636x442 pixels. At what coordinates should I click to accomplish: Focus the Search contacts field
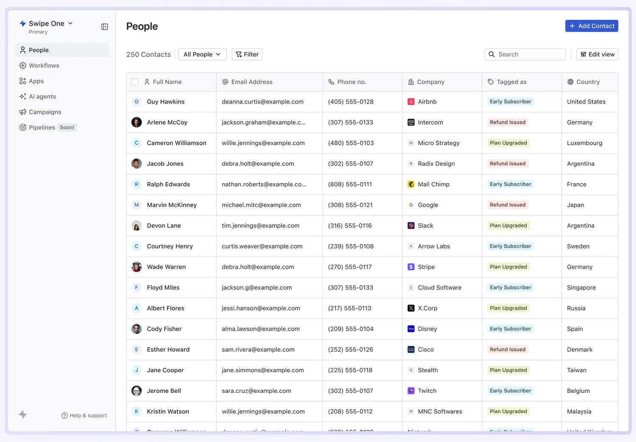529,54
